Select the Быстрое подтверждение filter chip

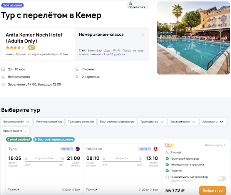pyautogui.click(x=117, y=122)
